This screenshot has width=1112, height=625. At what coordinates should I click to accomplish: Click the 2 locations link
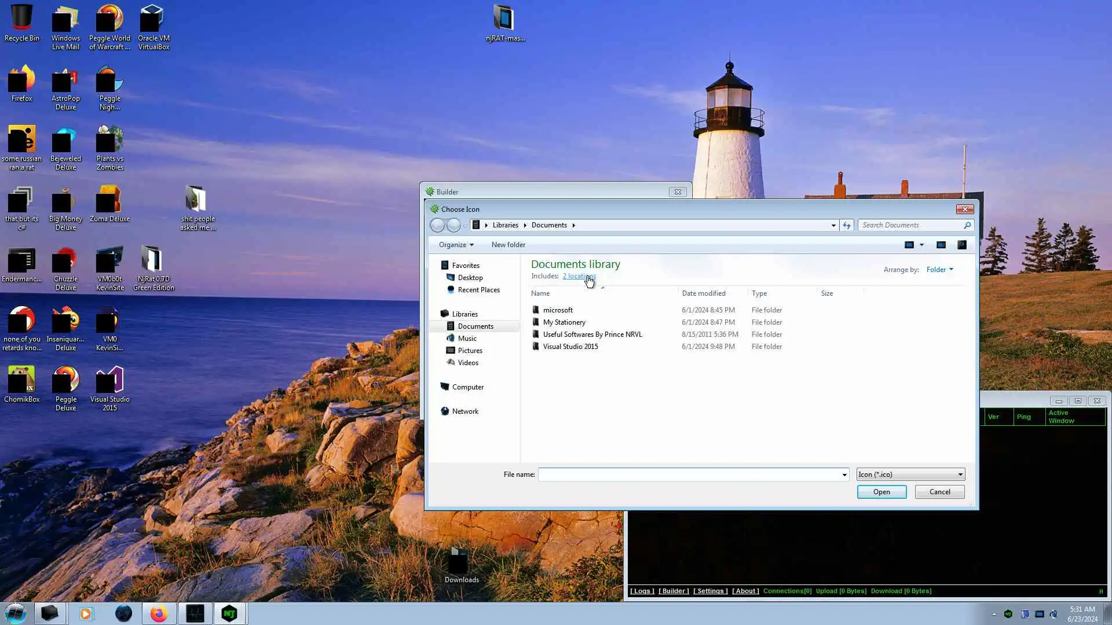579,276
